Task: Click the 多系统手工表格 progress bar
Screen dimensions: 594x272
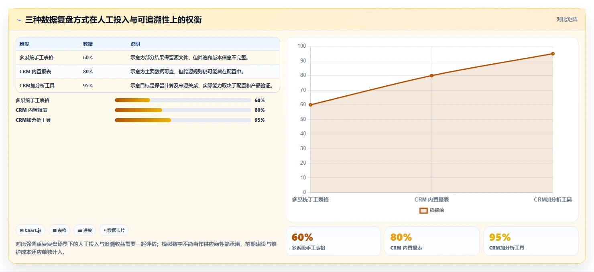Action: (183, 100)
